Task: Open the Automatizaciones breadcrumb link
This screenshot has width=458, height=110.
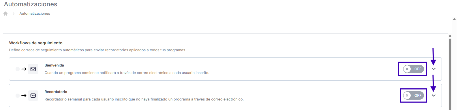Action: coord(35,14)
